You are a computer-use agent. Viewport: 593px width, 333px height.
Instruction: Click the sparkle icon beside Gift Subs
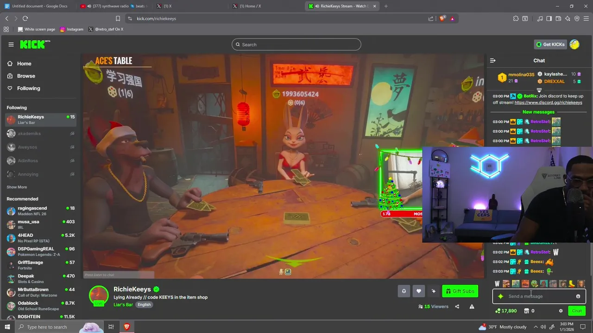[433, 291]
